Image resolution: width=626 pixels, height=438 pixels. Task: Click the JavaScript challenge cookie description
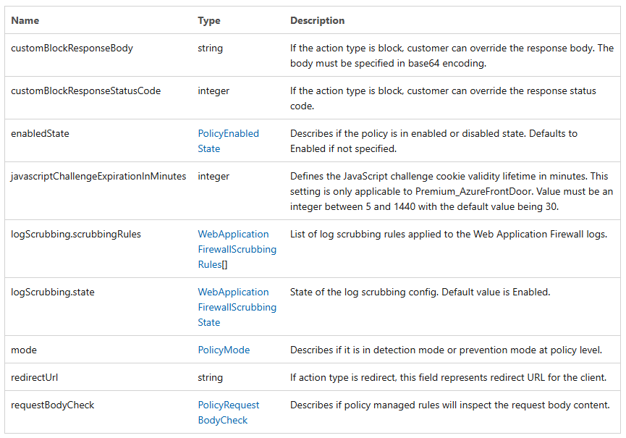pyautogui.click(x=452, y=191)
